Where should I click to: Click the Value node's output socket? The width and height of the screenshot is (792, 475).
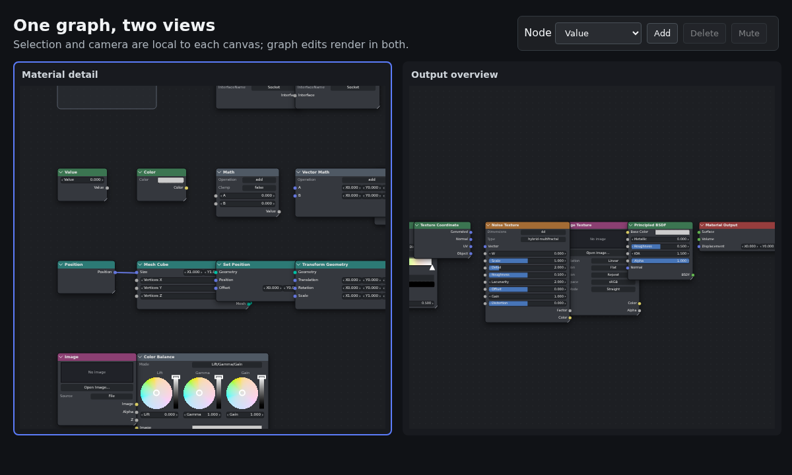point(107,188)
